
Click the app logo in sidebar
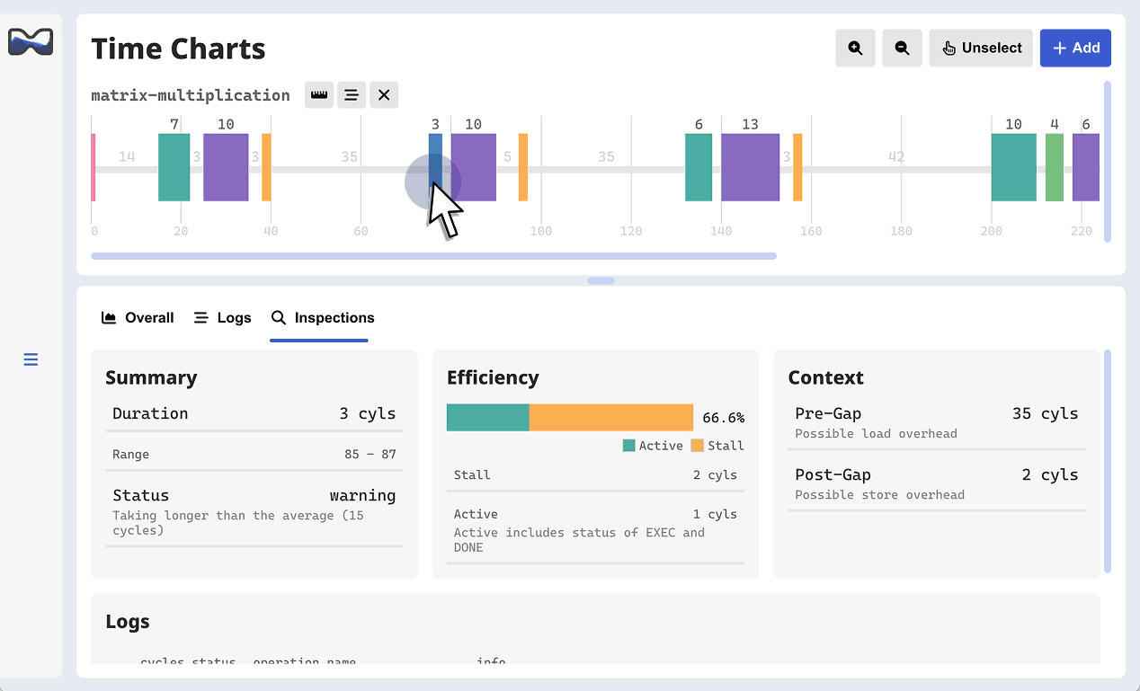[x=31, y=41]
